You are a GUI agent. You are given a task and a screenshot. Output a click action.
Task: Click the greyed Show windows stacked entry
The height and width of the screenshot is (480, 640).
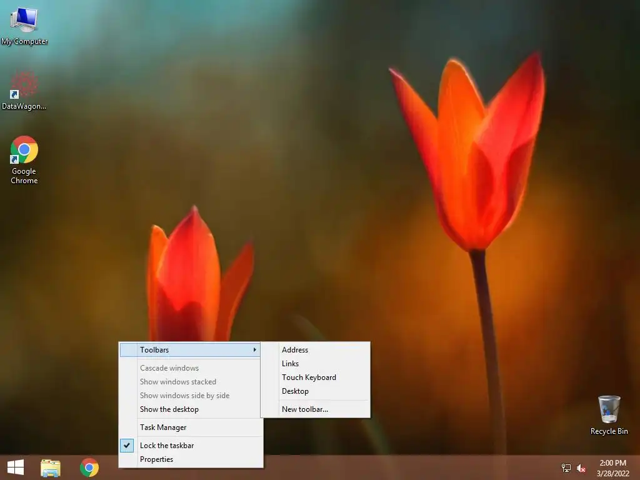pyautogui.click(x=190, y=382)
